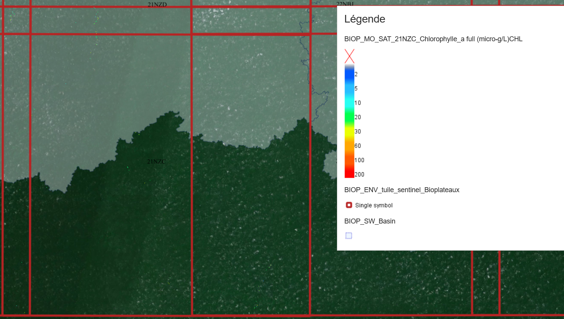
Task: Select the BIOP_ENV_tuile_sentinel_Bioplateaux layer name
Action: coord(402,190)
